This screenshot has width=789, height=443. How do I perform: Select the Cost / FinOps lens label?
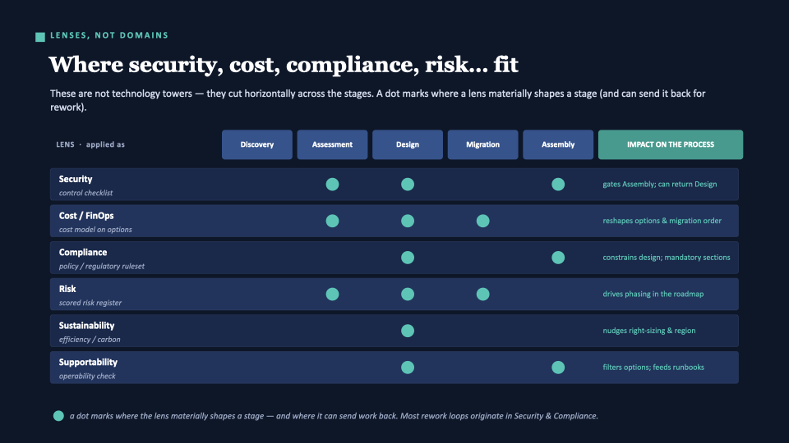[86, 216]
